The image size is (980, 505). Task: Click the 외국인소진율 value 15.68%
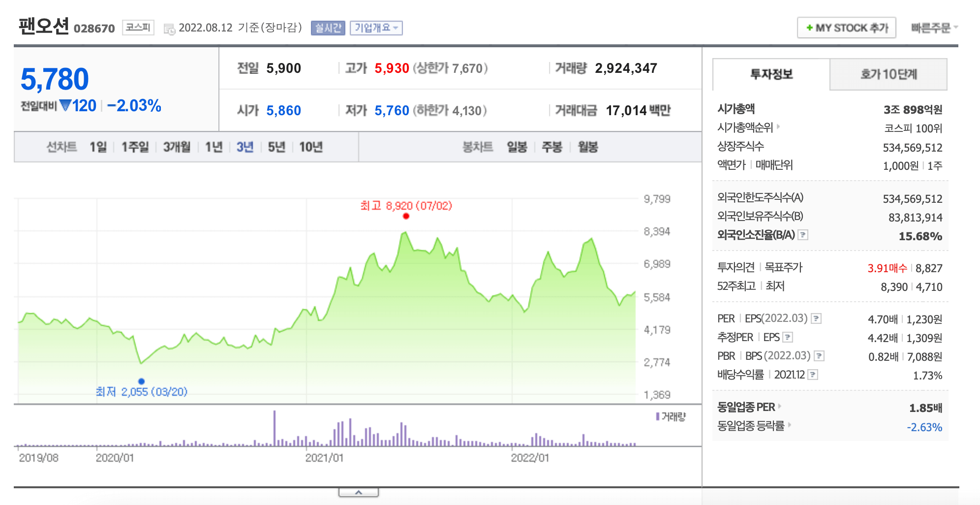tap(920, 236)
